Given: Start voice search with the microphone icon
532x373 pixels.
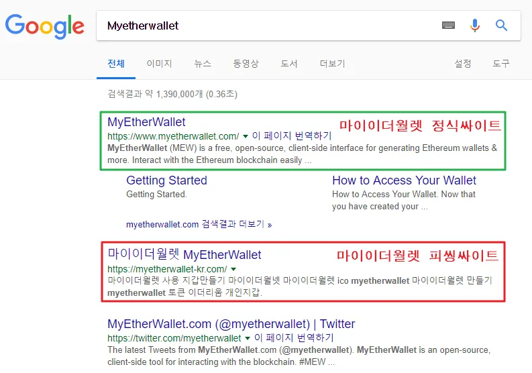Looking at the screenshot, I should (475, 25).
